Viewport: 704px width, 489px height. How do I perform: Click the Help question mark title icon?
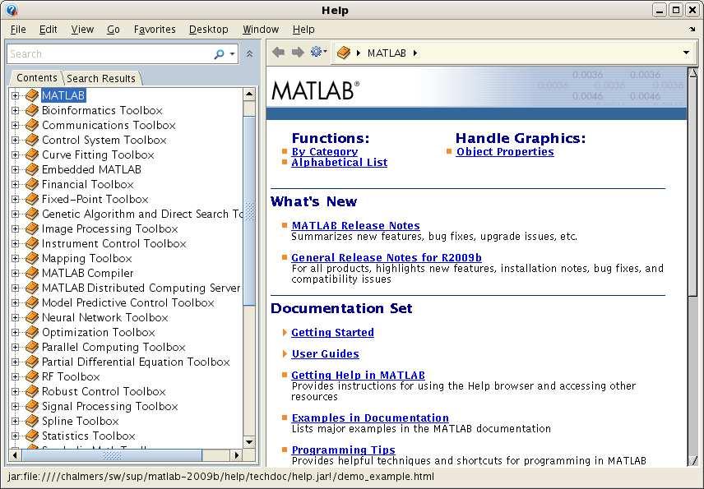point(12,10)
